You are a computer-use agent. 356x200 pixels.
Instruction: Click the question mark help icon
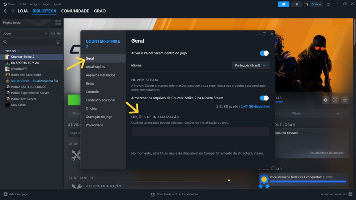(x=307, y=4)
